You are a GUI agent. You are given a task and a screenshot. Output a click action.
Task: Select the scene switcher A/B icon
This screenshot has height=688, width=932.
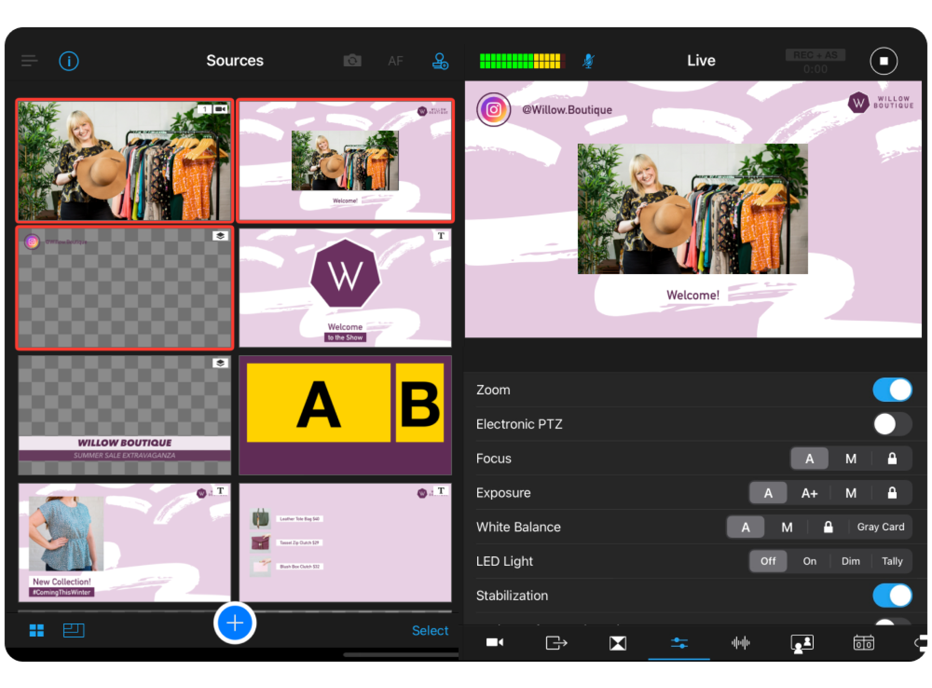tap(618, 642)
